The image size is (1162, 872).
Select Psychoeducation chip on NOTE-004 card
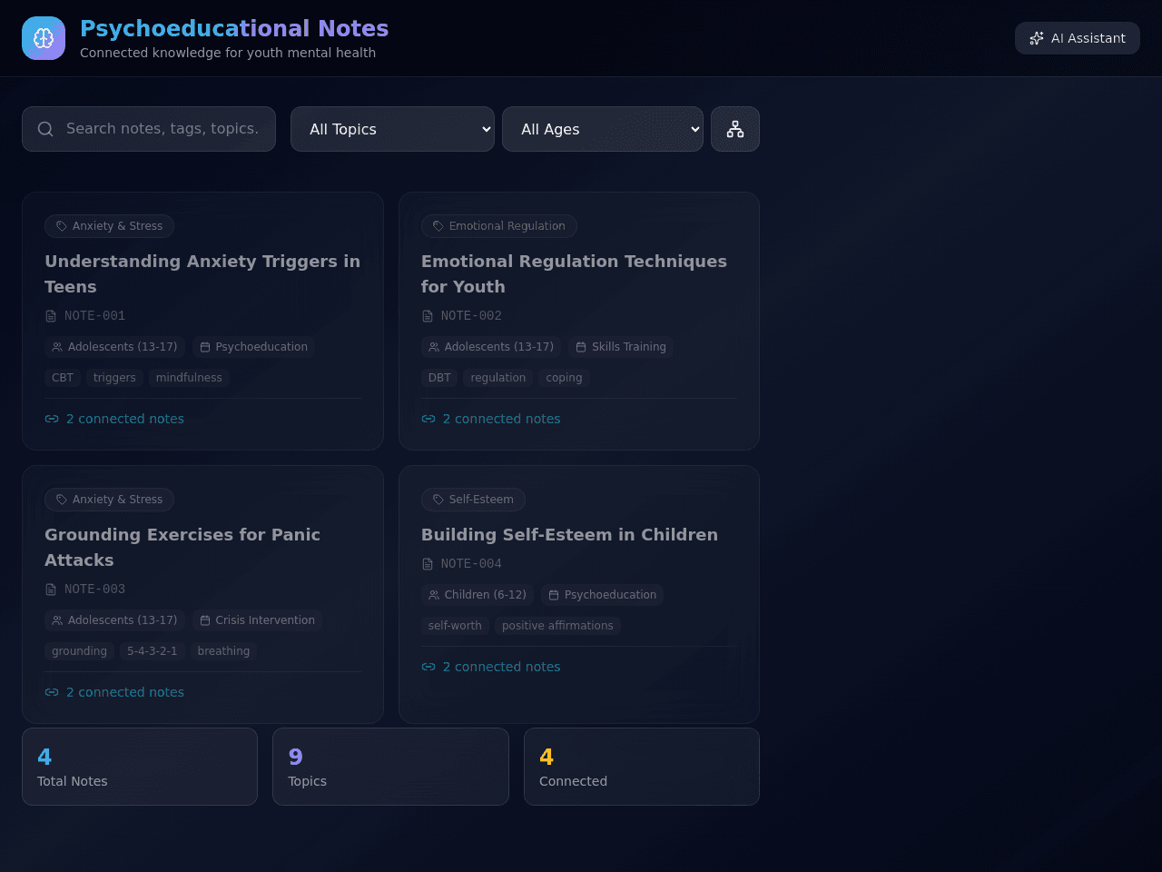point(602,595)
